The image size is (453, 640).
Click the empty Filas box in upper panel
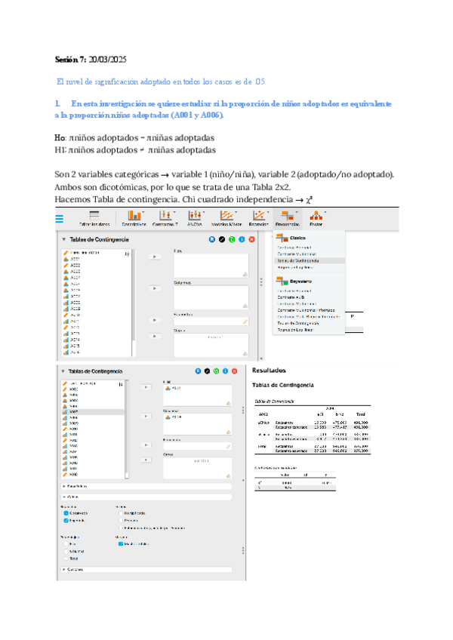click(x=211, y=266)
